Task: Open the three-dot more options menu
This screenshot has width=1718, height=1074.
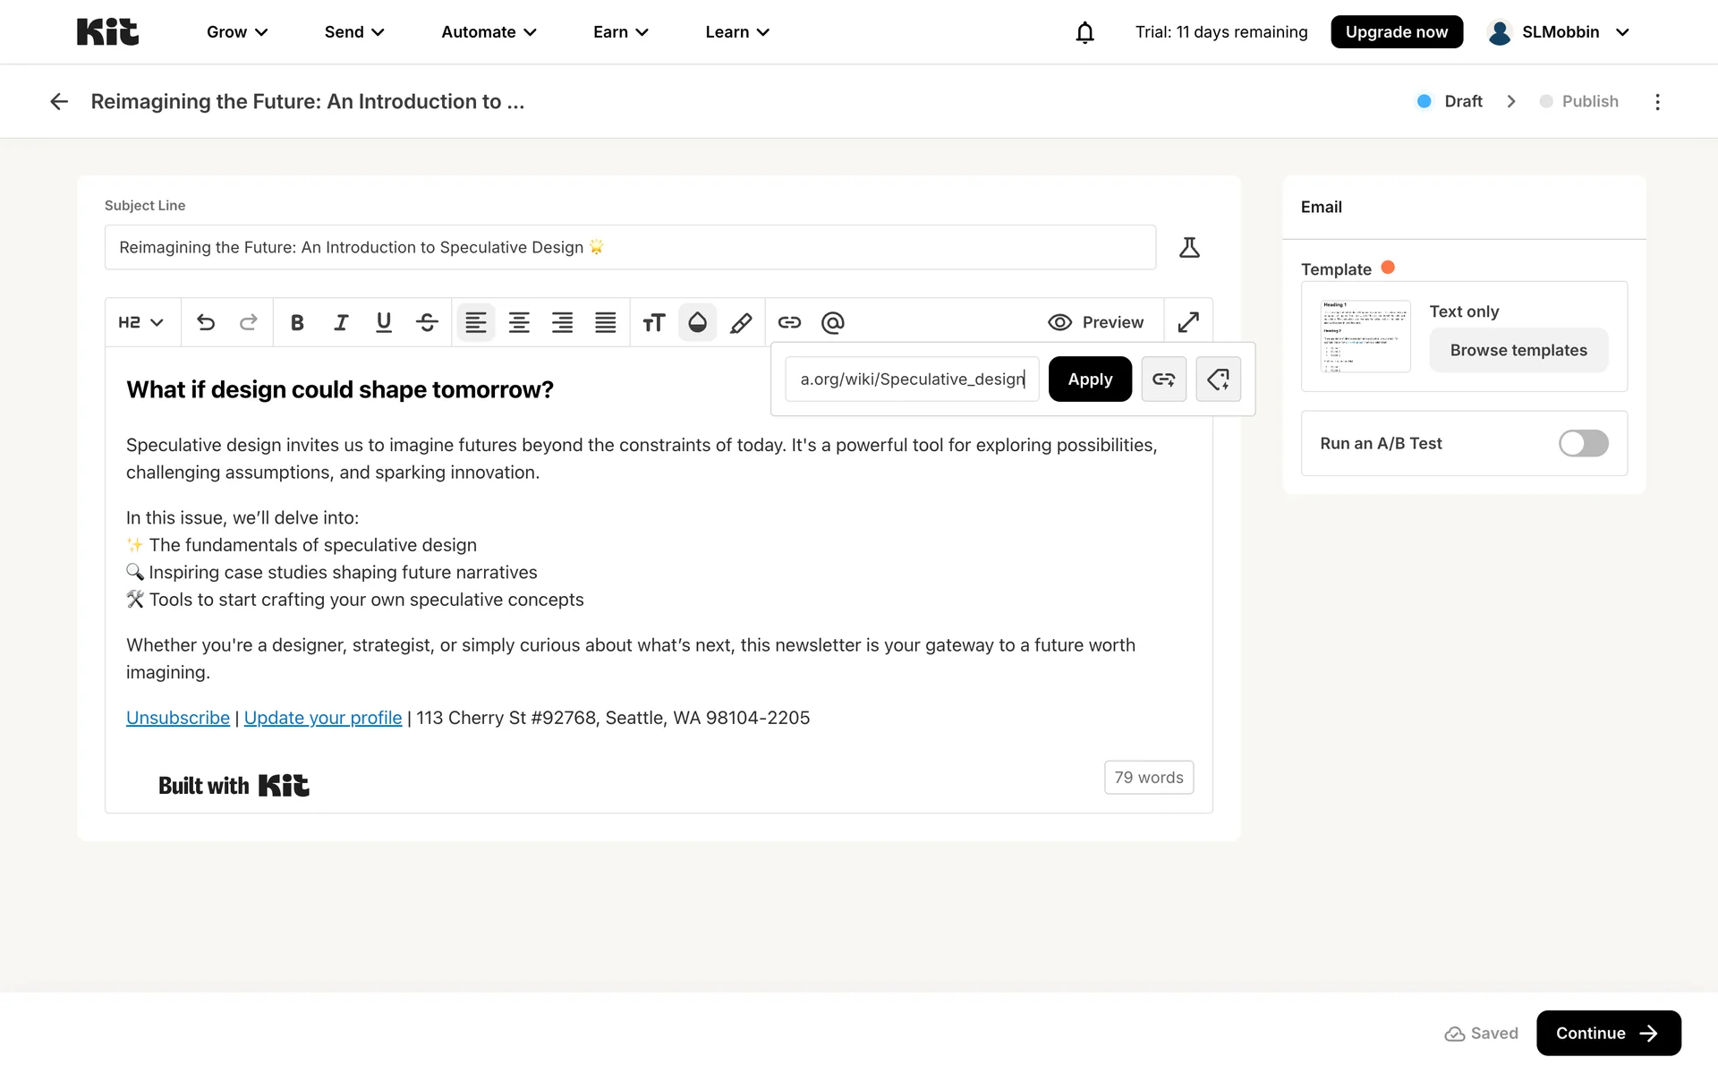Action: click(x=1657, y=101)
